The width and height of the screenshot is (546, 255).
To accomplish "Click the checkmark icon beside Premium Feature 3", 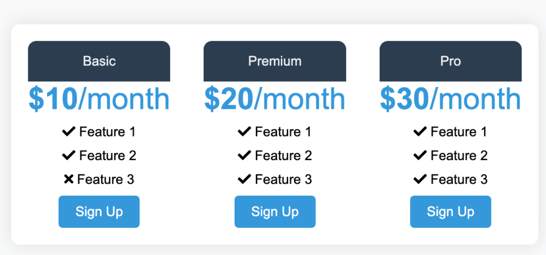I will [244, 179].
